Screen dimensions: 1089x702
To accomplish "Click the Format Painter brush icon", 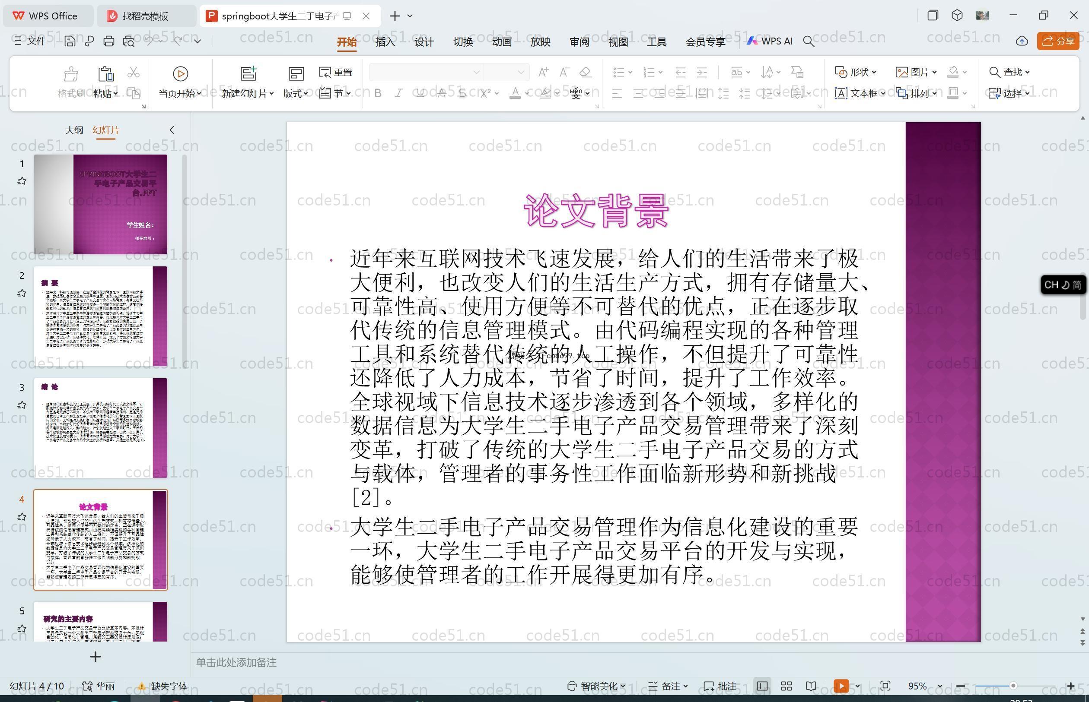I will point(71,73).
